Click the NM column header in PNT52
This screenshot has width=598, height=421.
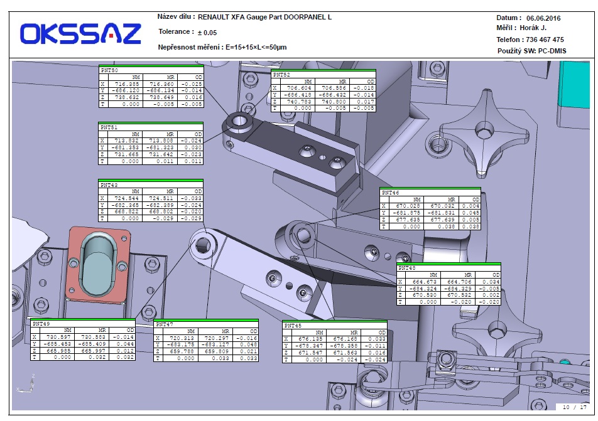coord(308,82)
